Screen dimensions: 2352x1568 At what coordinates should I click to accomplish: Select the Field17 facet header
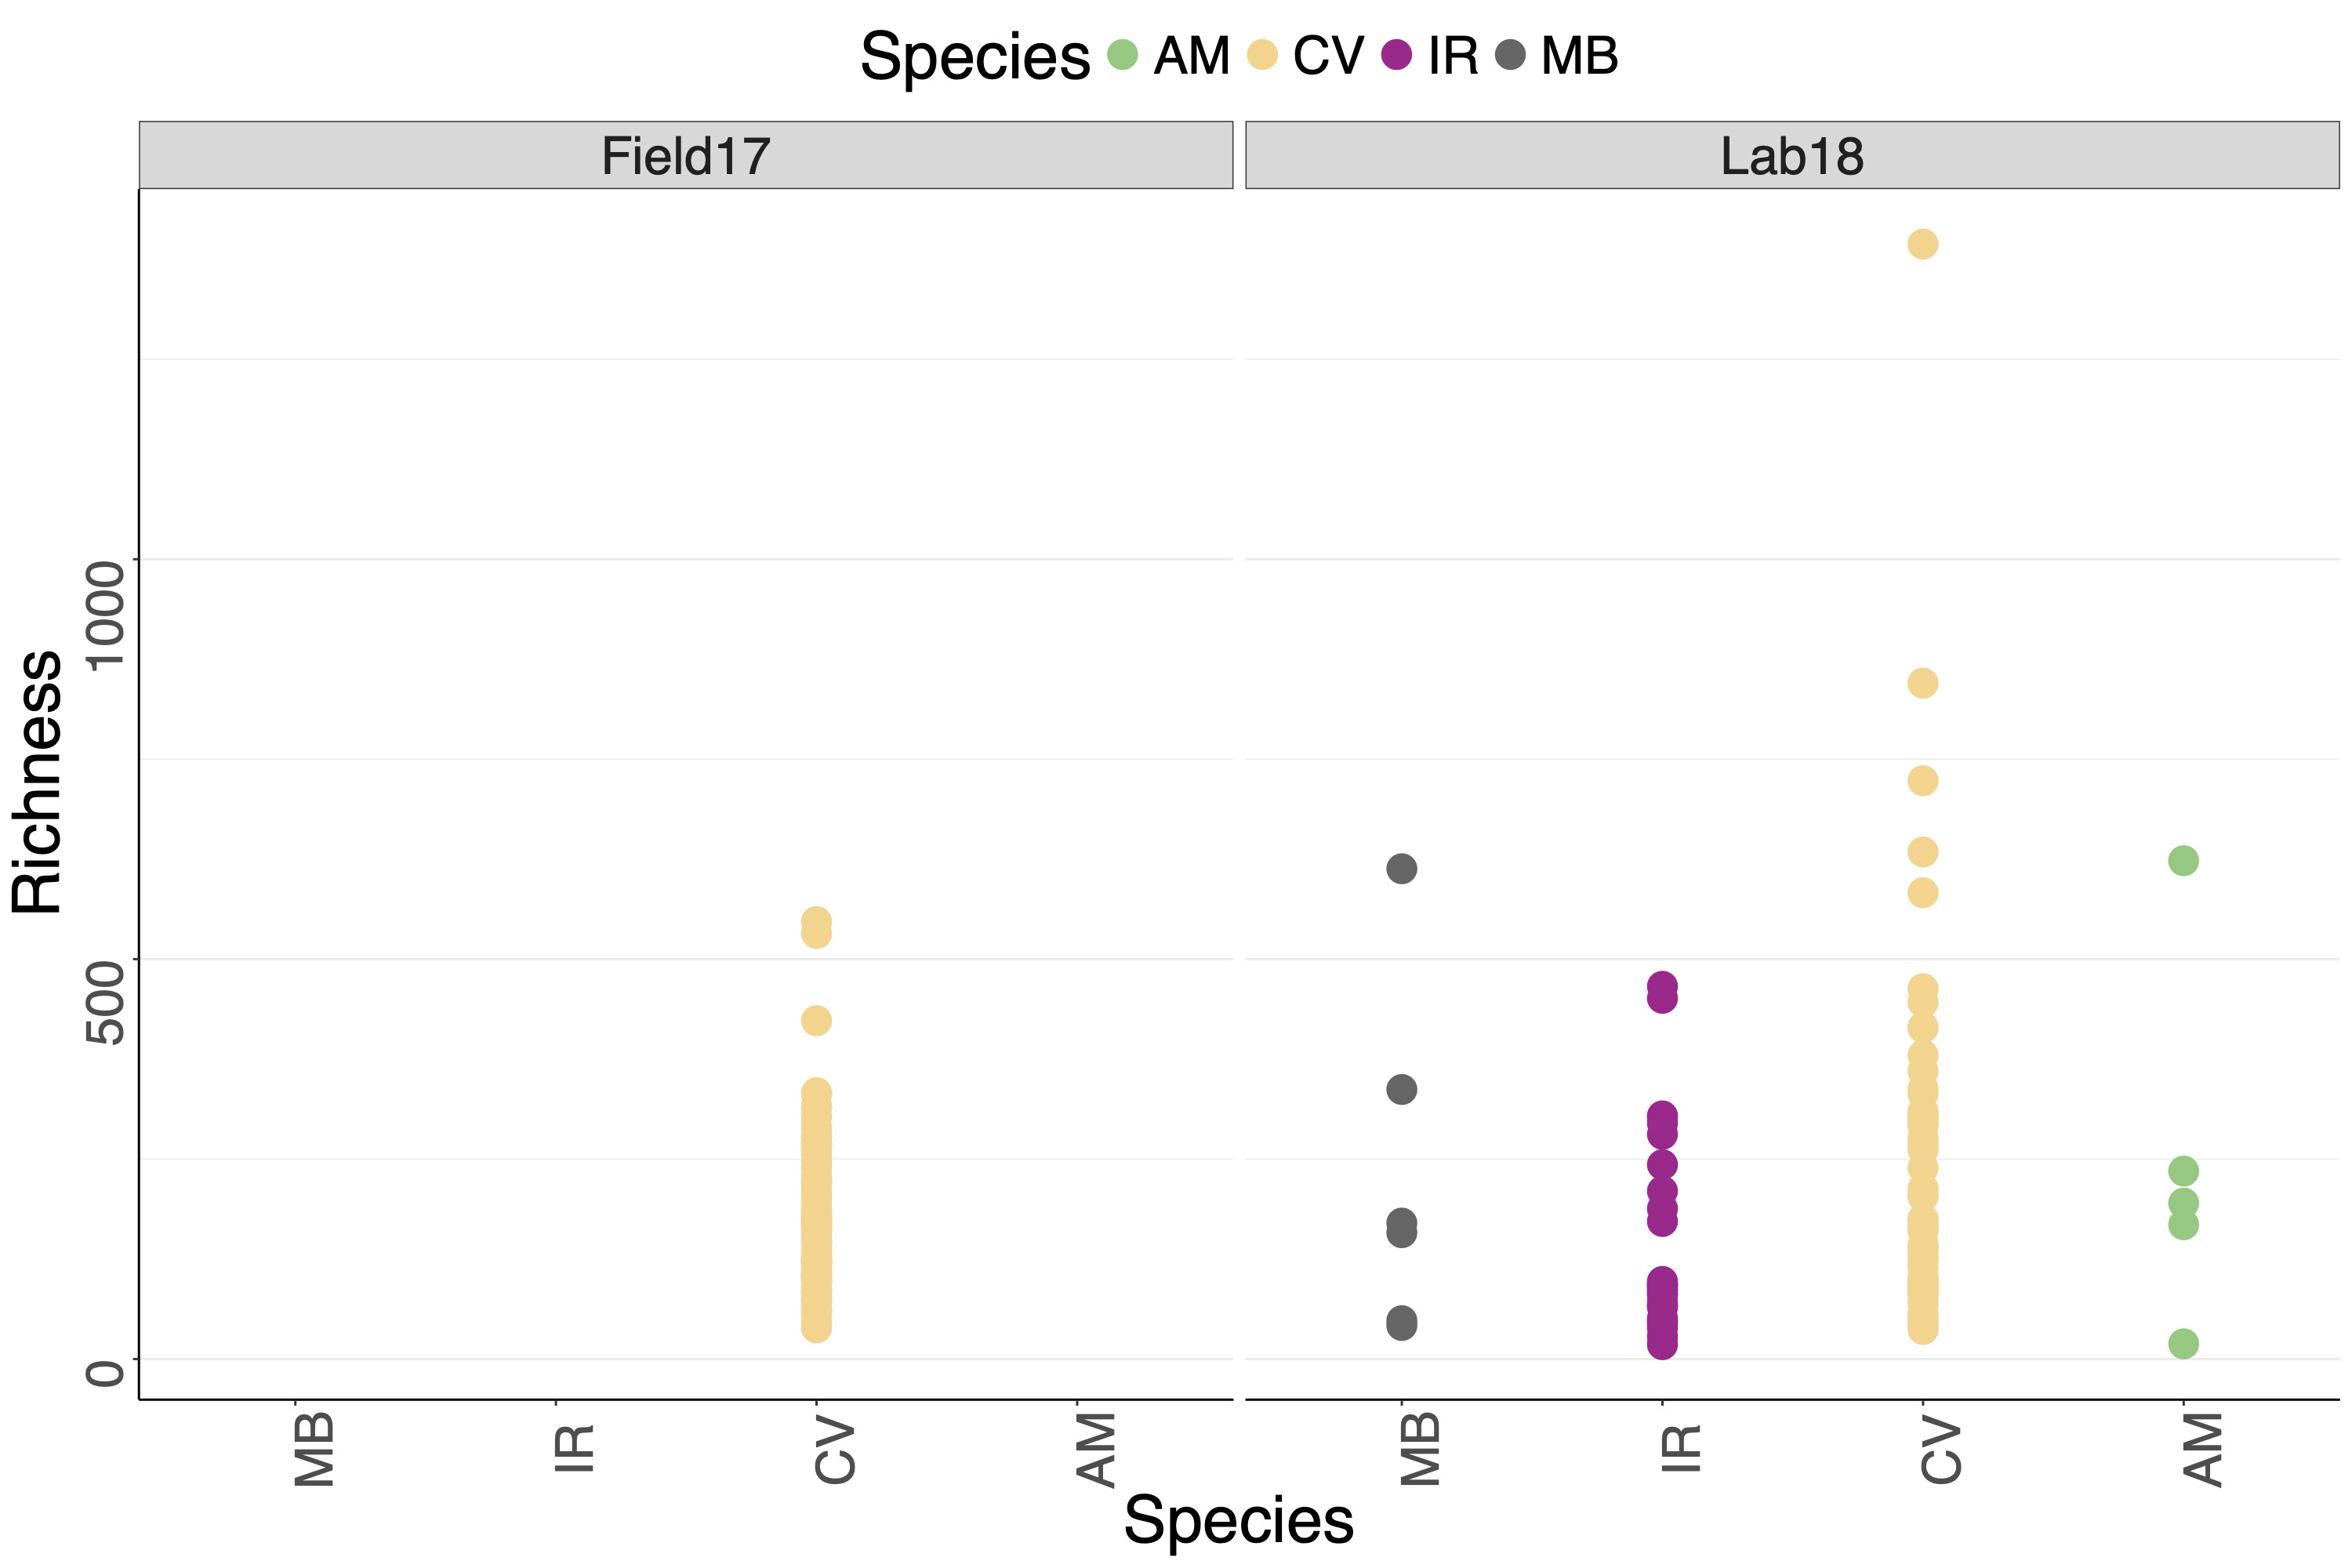686,156
